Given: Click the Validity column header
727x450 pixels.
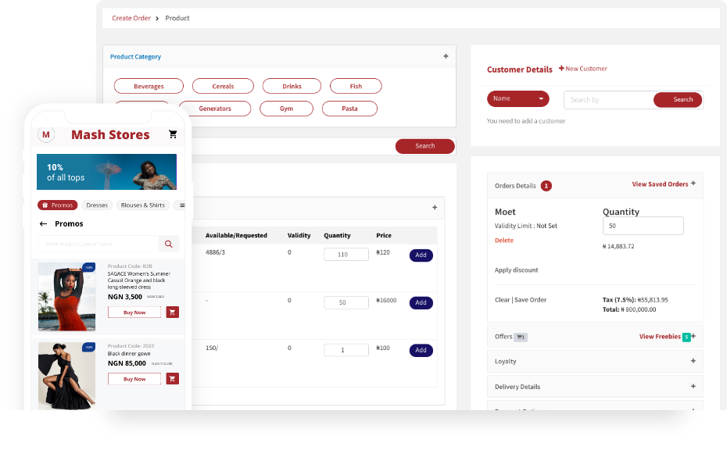Looking at the screenshot, I should (x=299, y=235).
